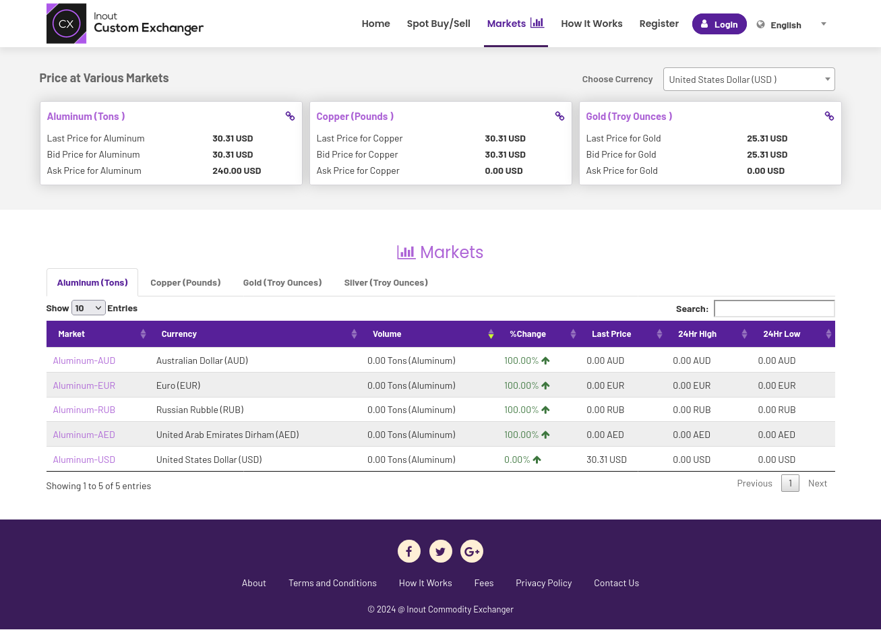Switch to the Copper (Pounds) tab

tap(185, 282)
